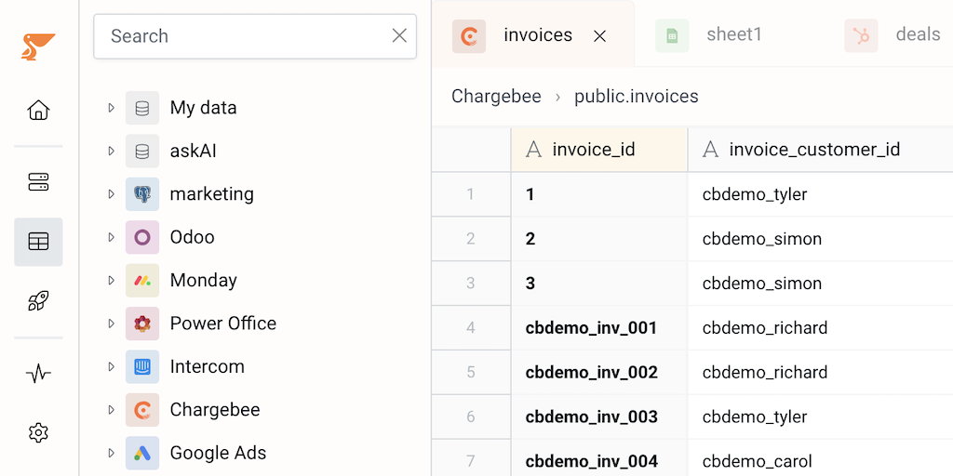Click the activity pulse monitor icon
The image size is (953, 476).
[x=38, y=374]
